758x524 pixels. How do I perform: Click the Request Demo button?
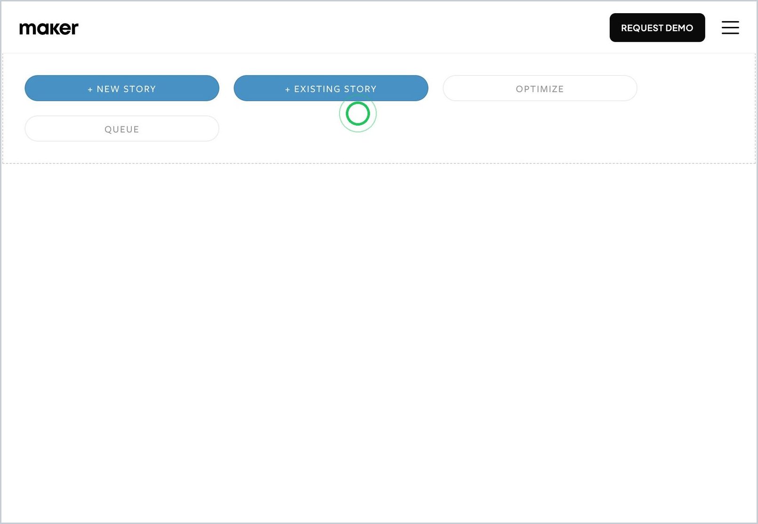(657, 28)
